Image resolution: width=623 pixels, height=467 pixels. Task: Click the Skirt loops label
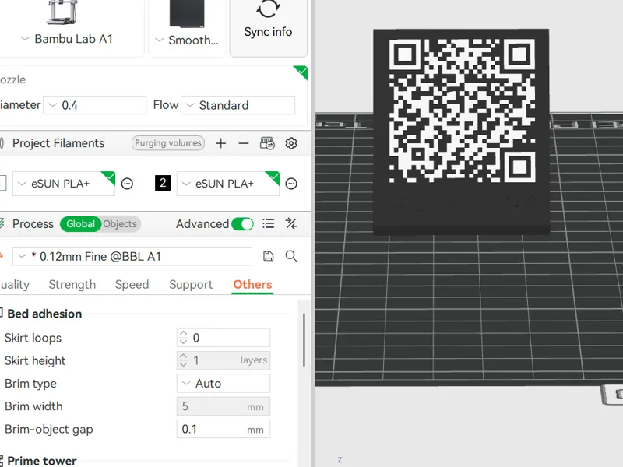33,338
